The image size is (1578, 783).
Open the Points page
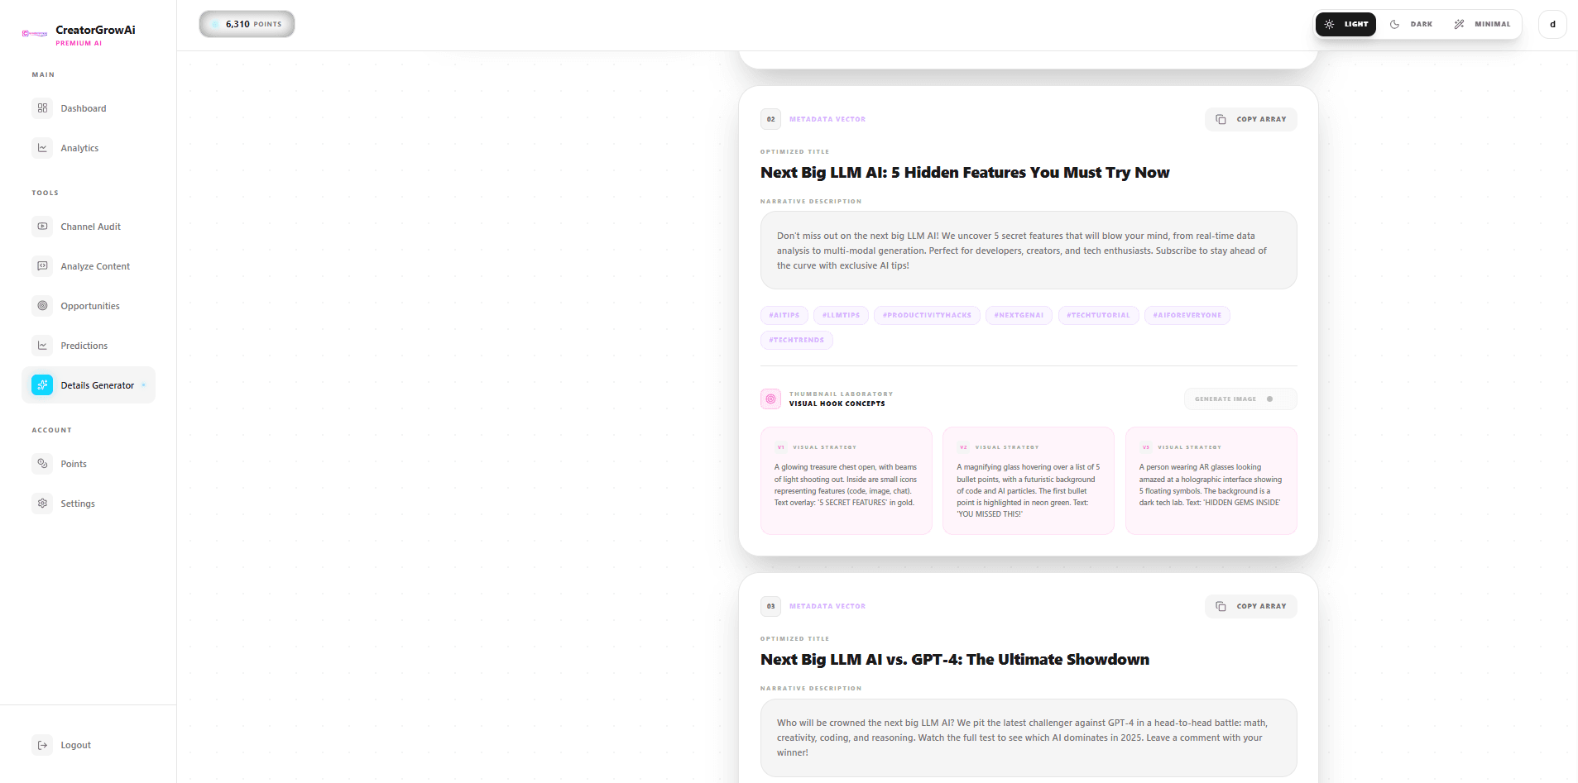tap(73, 463)
